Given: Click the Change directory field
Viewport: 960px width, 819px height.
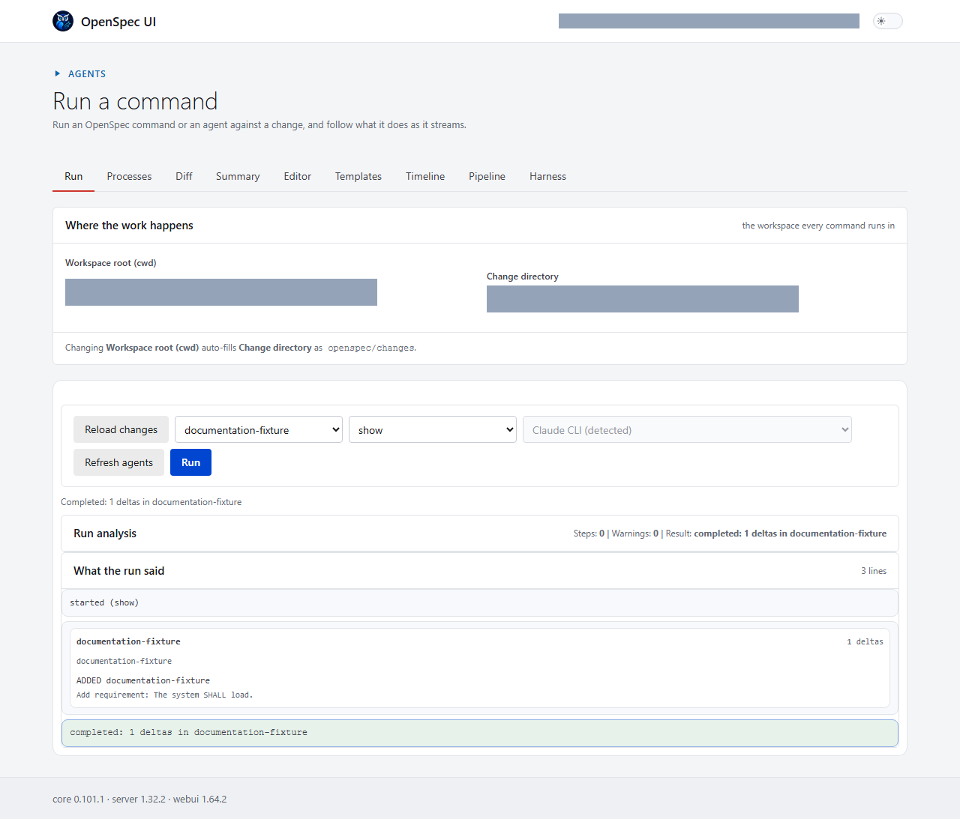Looking at the screenshot, I should [643, 299].
